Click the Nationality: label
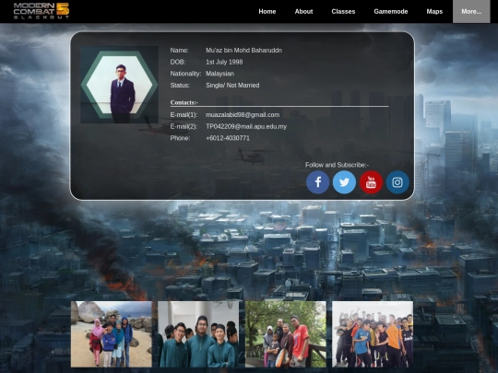 [185, 74]
